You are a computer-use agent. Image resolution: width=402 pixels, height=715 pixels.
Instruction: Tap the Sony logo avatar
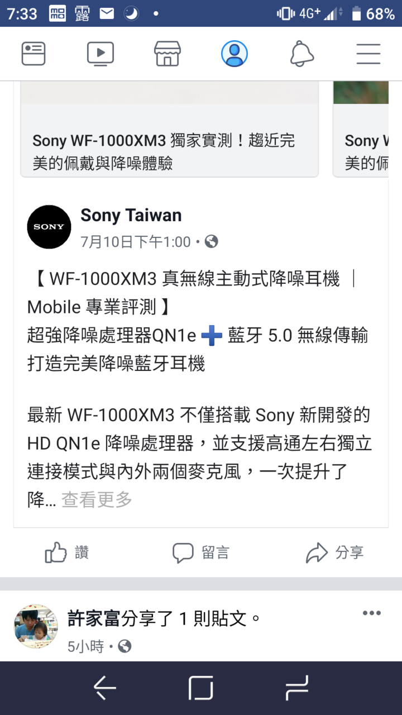point(49,227)
